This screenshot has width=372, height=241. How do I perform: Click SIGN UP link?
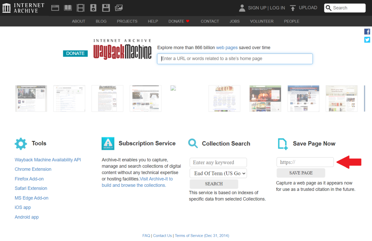257,8
